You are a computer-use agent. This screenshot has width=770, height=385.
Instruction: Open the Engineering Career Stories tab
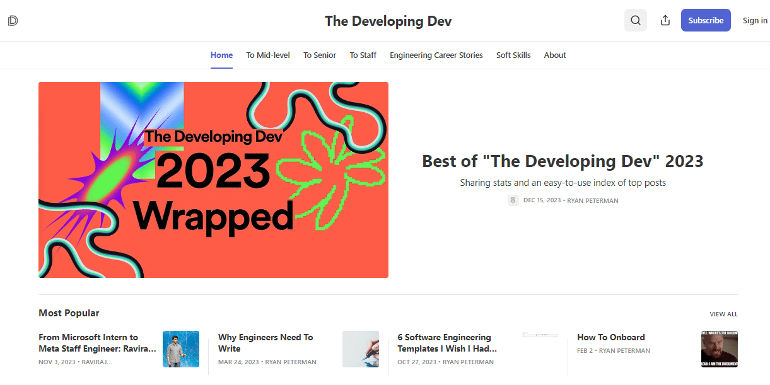click(x=436, y=55)
